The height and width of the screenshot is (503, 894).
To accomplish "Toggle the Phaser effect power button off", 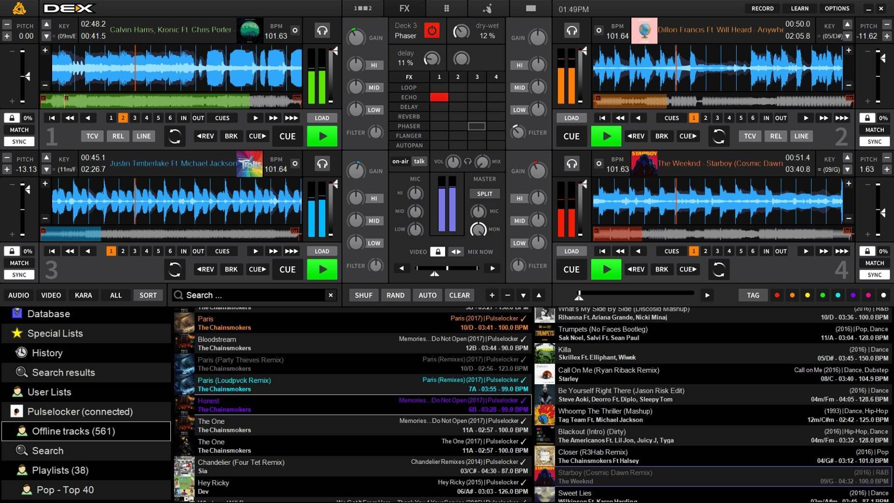I will (x=432, y=30).
